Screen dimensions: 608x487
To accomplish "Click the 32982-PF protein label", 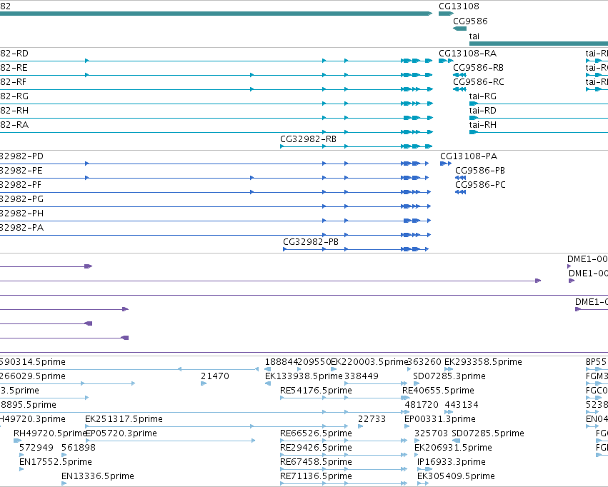I will (21, 185).
